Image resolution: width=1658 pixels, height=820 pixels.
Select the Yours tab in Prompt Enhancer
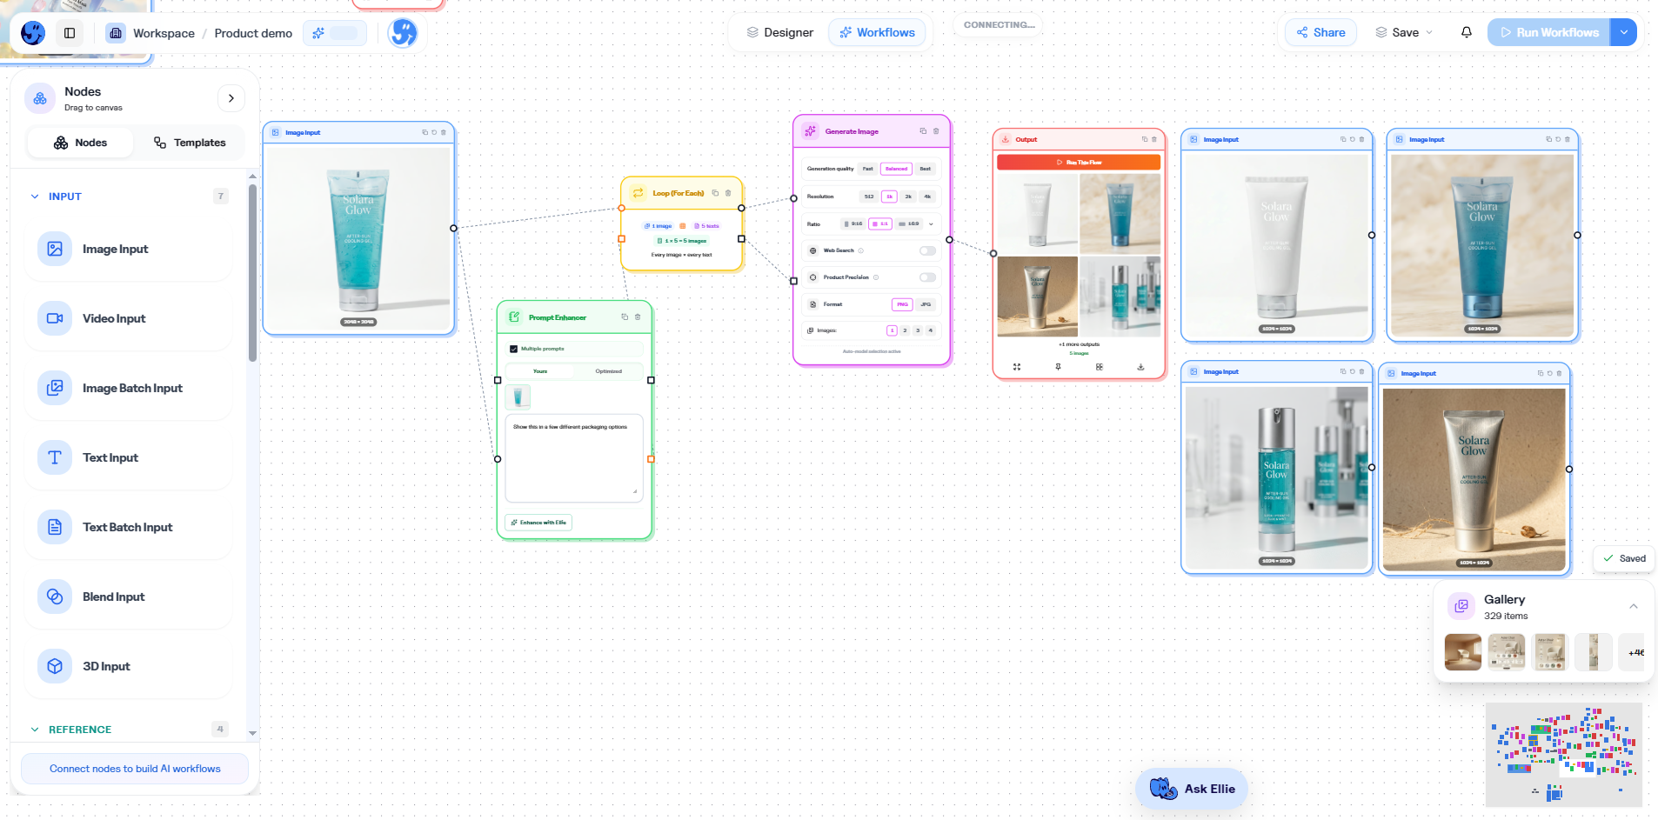[540, 371]
